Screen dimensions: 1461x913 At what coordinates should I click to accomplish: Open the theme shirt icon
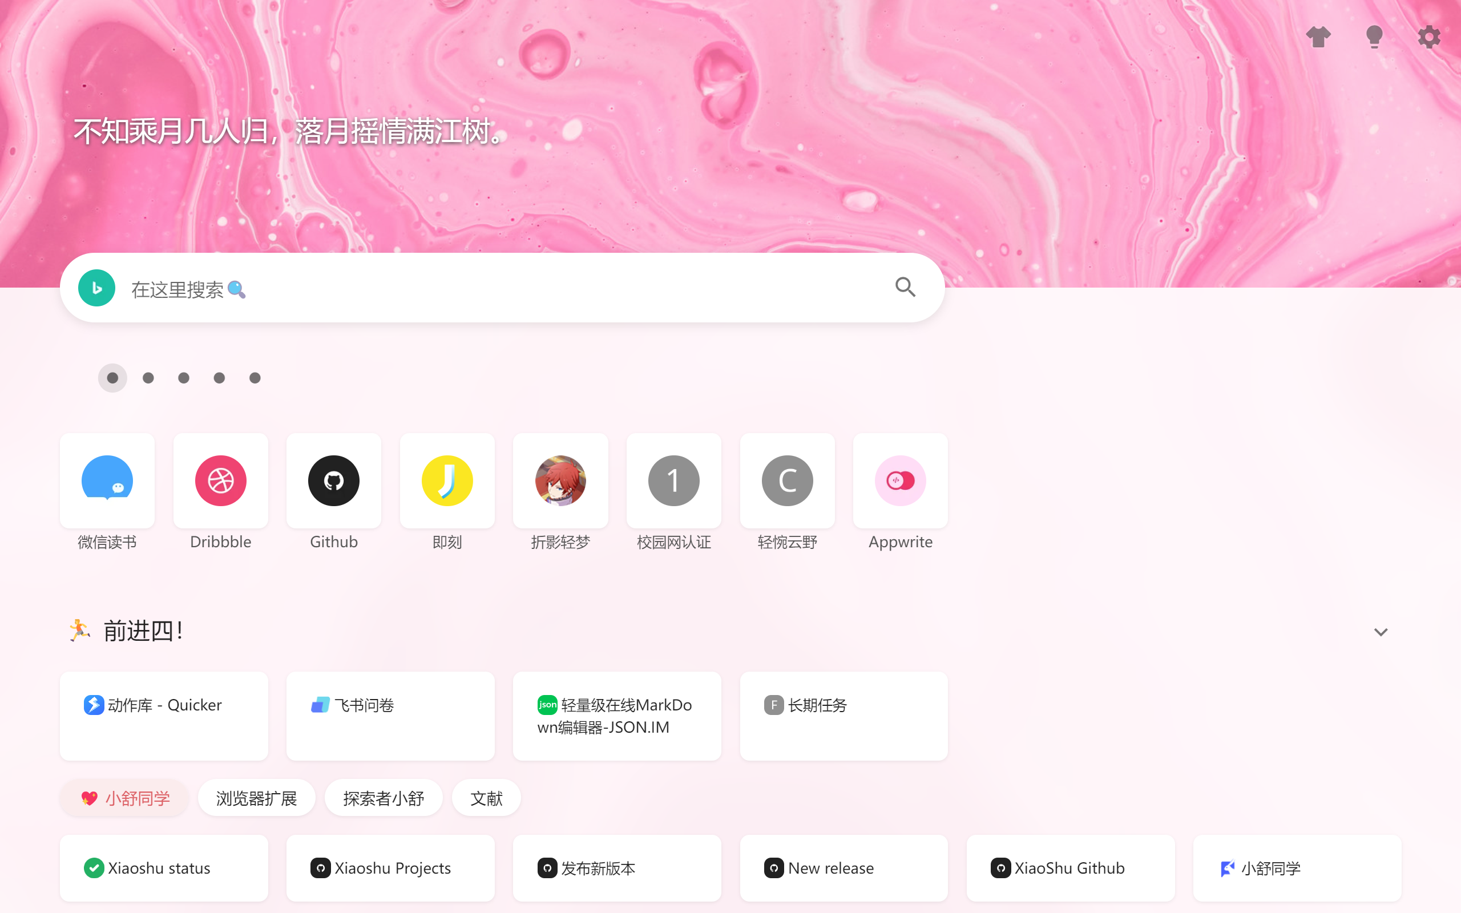[x=1318, y=37]
